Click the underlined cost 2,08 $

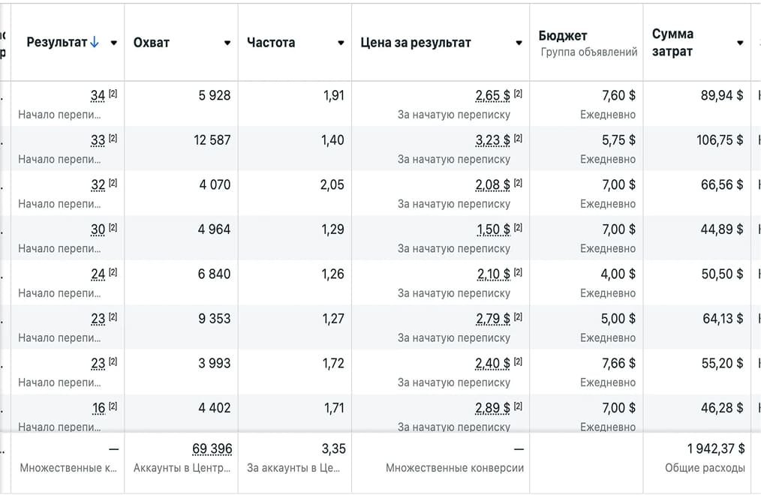click(x=492, y=185)
